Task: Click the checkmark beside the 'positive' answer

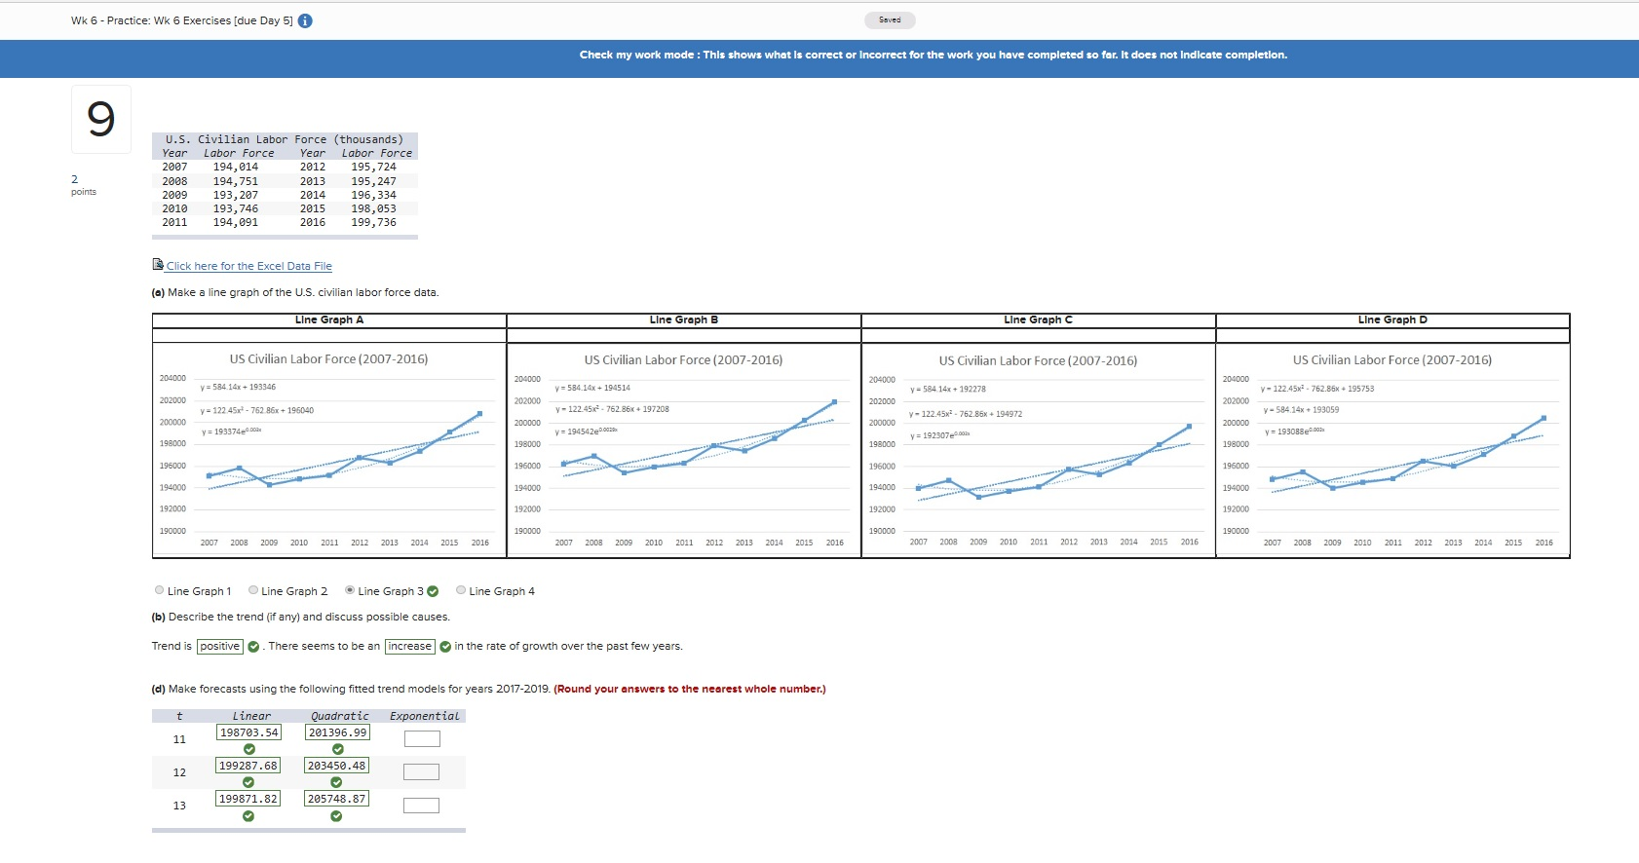Action: click(x=253, y=647)
